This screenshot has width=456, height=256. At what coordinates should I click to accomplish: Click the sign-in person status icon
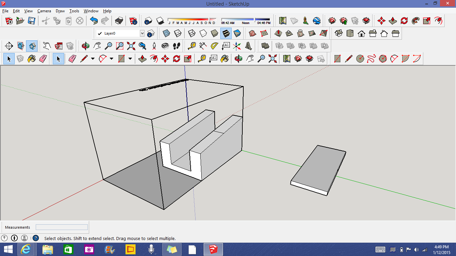click(24, 238)
